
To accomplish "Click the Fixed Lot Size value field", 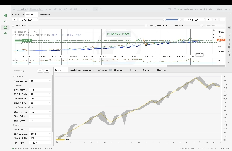I will coord(40,81).
